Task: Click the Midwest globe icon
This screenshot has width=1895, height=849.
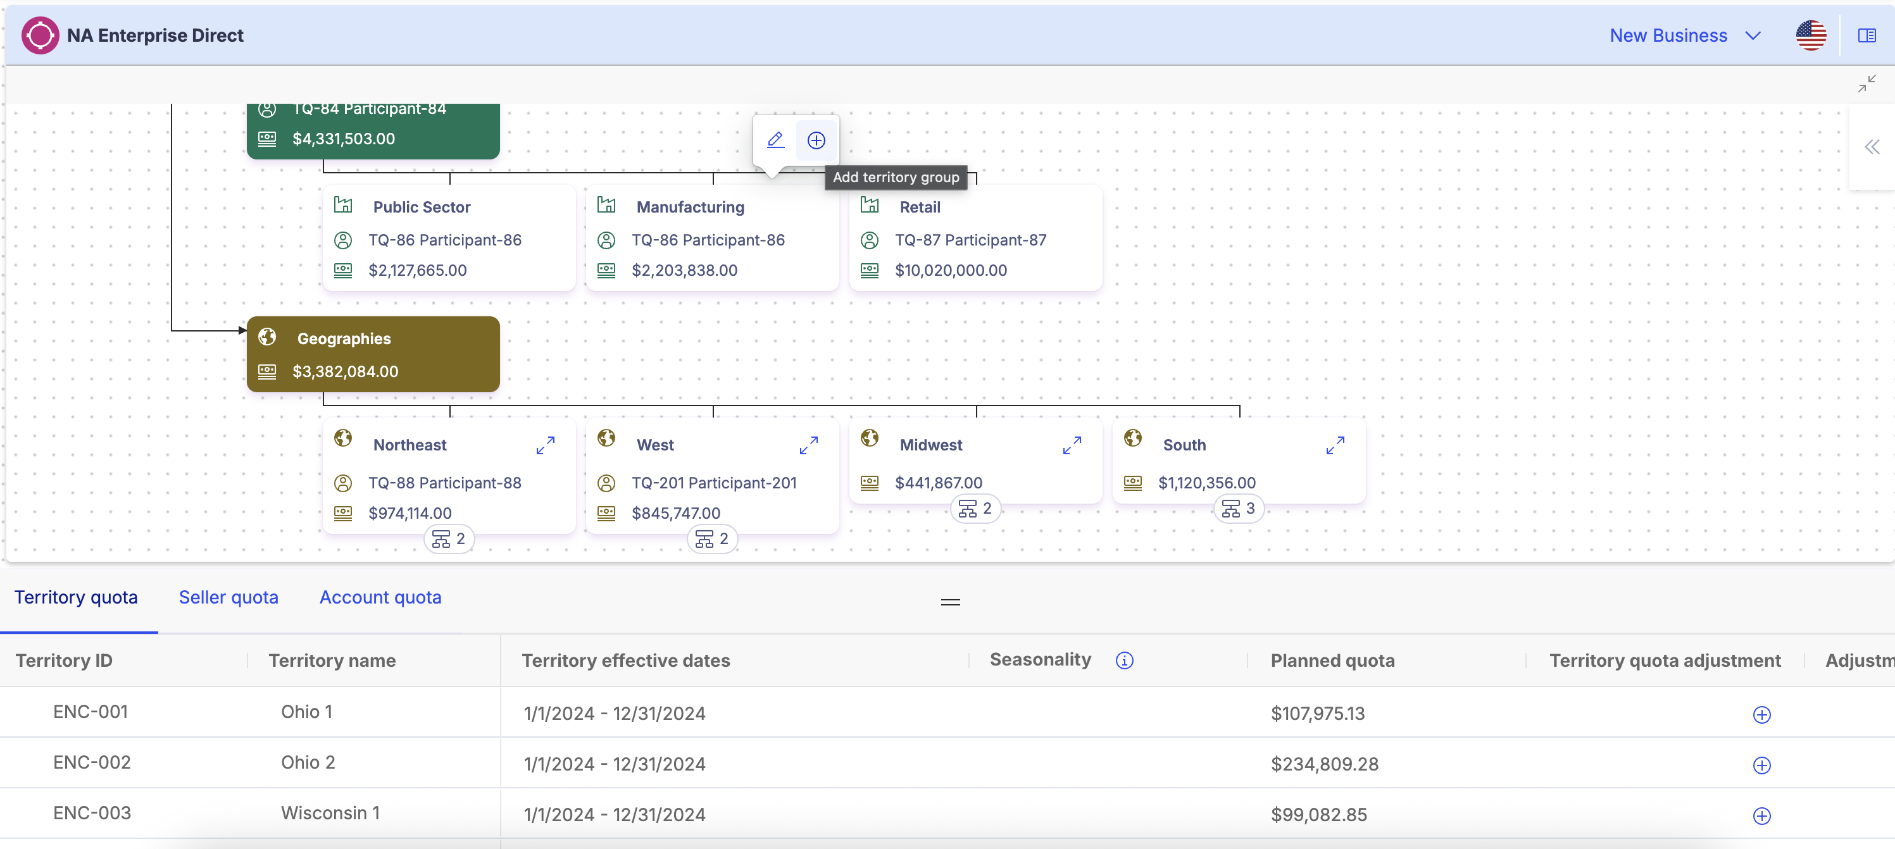Action: pos(870,438)
